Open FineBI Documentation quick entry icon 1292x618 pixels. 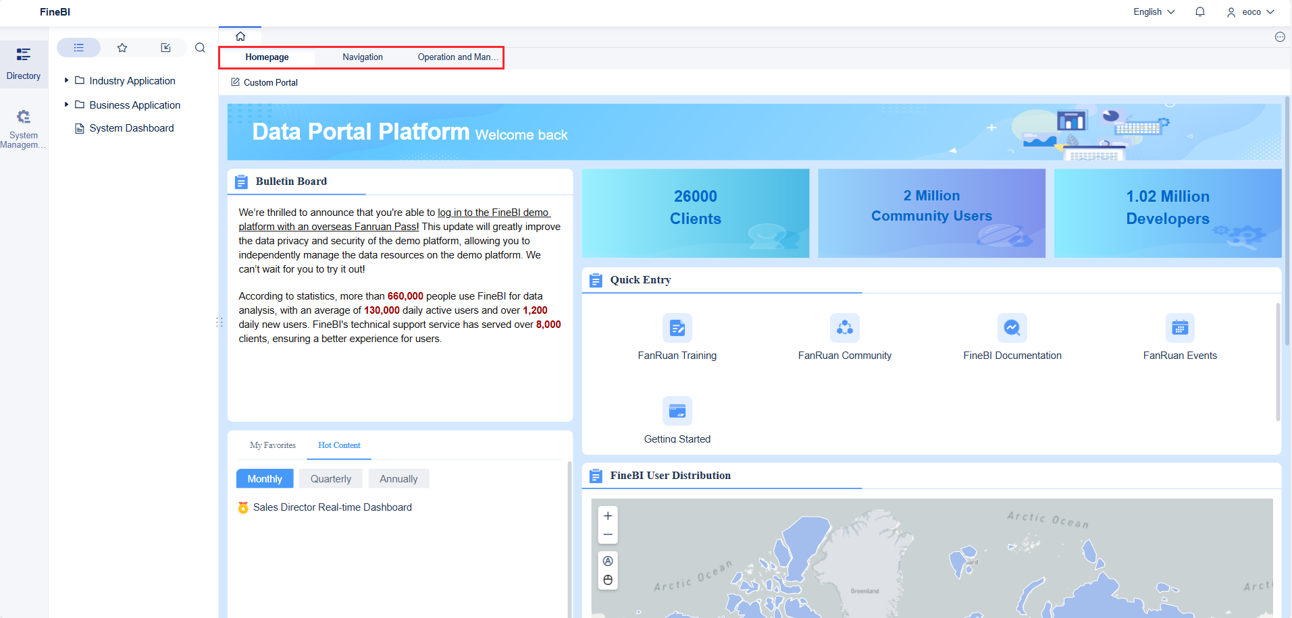[x=1012, y=328]
